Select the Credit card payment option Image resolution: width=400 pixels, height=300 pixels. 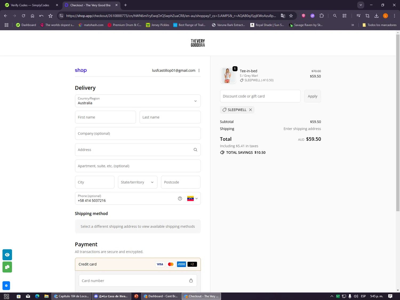pyautogui.click(x=138, y=264)
